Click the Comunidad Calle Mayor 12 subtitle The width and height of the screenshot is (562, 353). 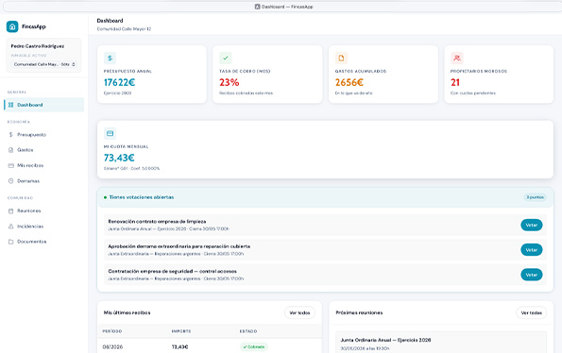[x=124, y=29]
